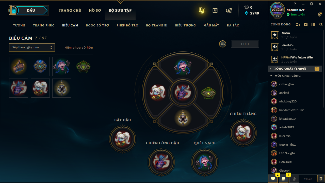Open the clash banner icon in top bar
Image resolution: width=325 pixels, height=183 pixels.
(x=215, y=10)
